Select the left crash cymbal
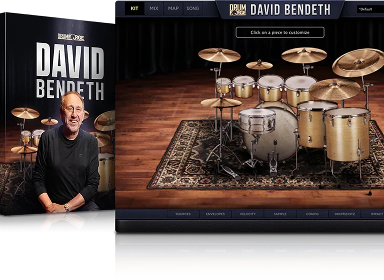Screen dimensions: 384x280 point(219,55)
